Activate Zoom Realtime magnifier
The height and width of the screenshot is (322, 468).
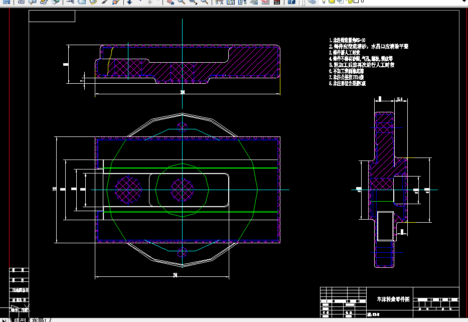click(x=181, y=2)
